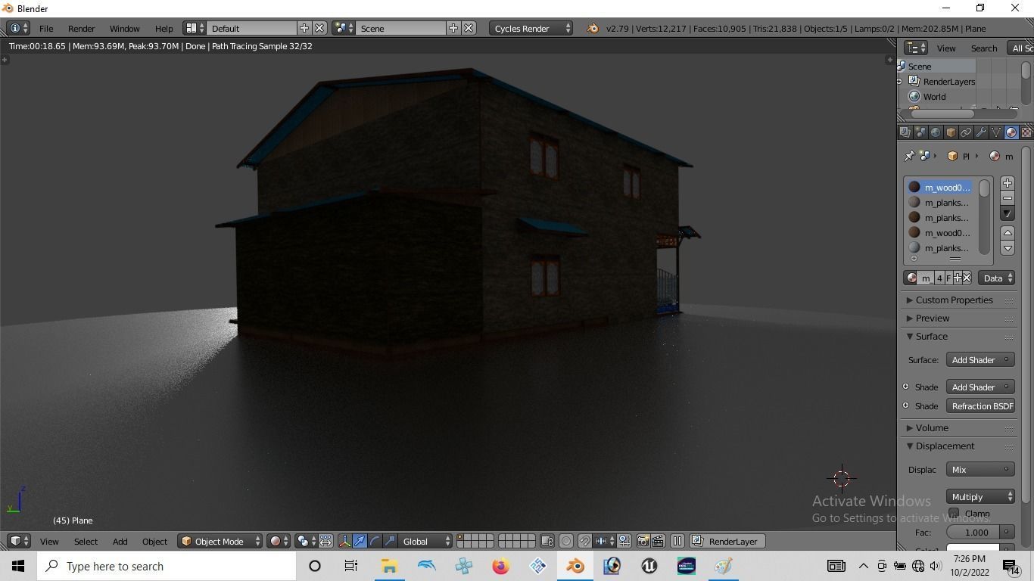Viewport: 1034px width, 581px height.
Task: Click the Scene name field
Action: pos(401,28)
